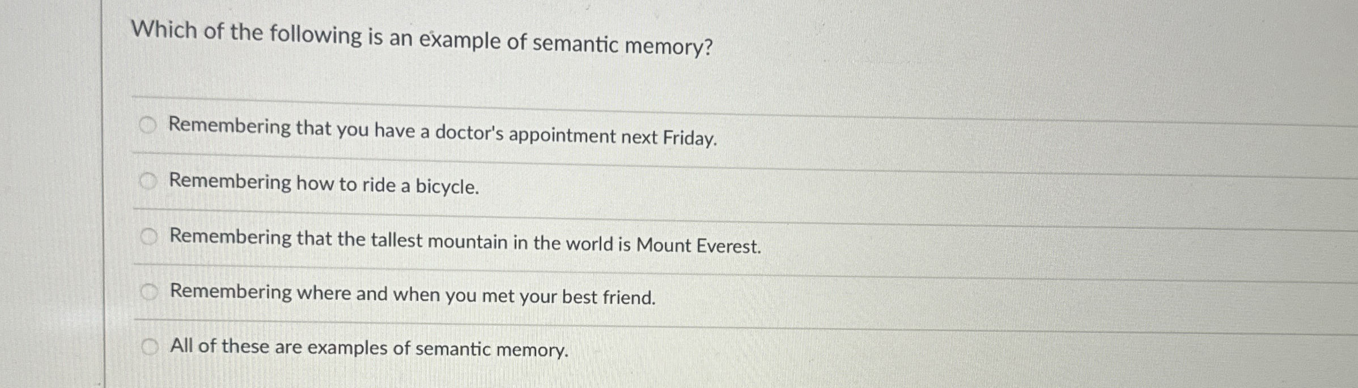Choose 'Remembering where and when you met your best friend'
The height and width of the screenshot is (388, 1358).
tap(413, 296)
